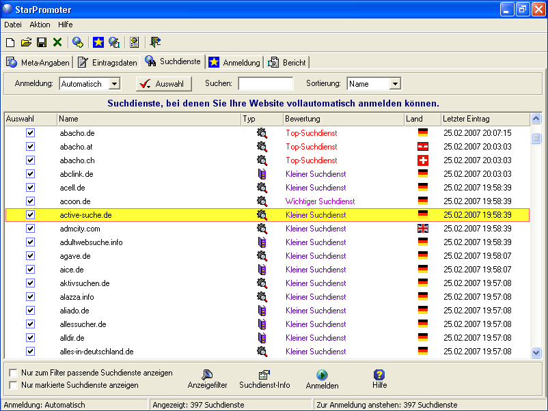Select the acoon.de row name
548x411 pixels.
75,201
